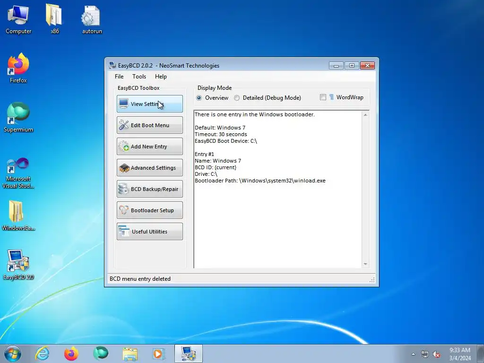
Task: Select the Computer desktop icon
Action: tap(18, 19)
